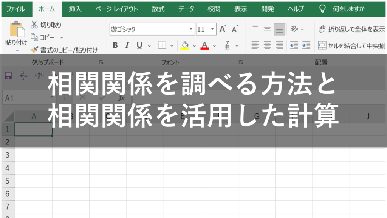The image size is (387, 218).
Task: Click the font size field showing 11
Action: pyautogui.click(x=203, y=29)
